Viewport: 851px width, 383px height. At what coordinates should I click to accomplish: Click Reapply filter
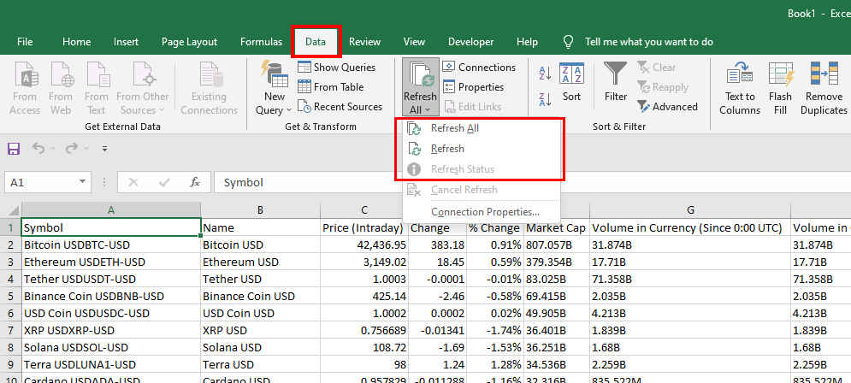pyautogui.click(x=663, y=87)
